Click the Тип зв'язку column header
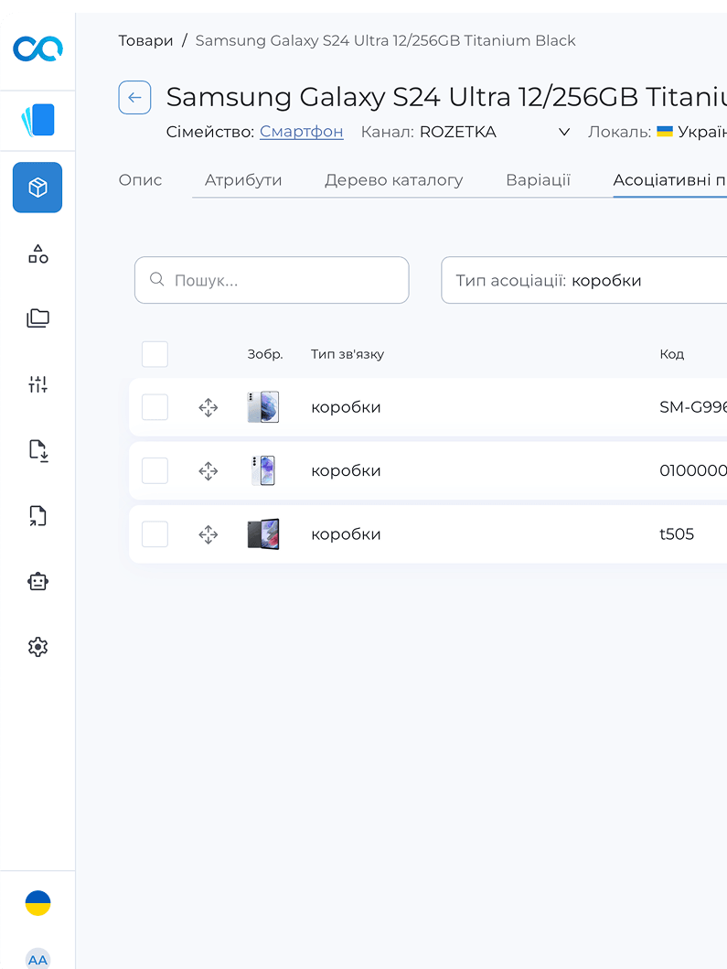Screen dimensions: 727x969 tap(347, 354)
